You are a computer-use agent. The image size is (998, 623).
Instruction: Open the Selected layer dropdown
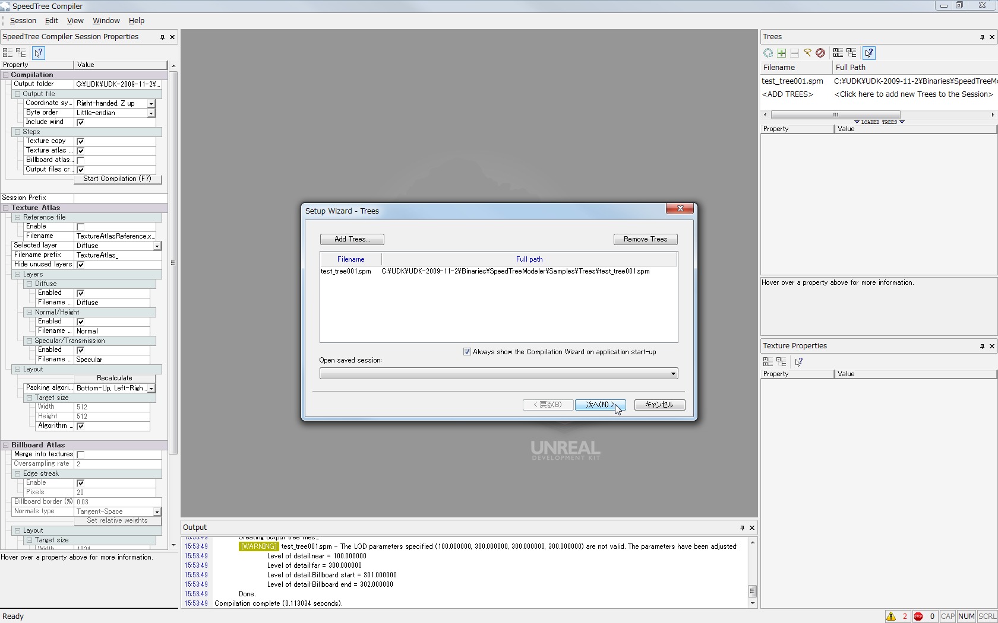tap(157, 246)
